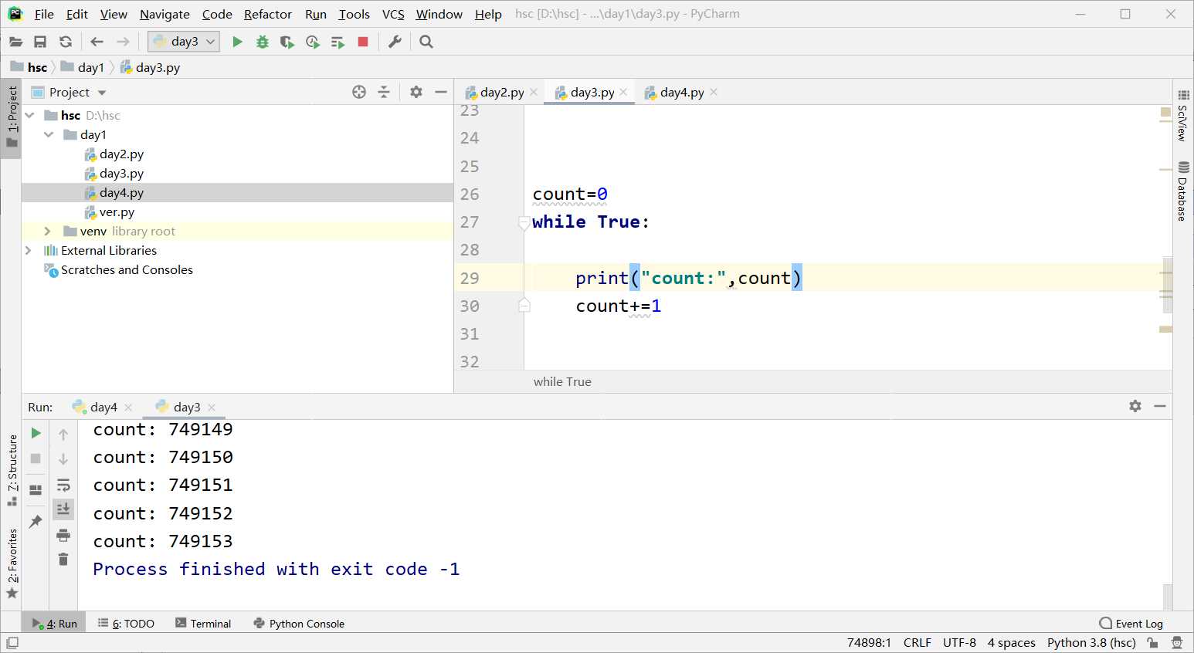Navigate forward with the right arrow
Screen dimensions: 1194x653
(x=123, y=42)
